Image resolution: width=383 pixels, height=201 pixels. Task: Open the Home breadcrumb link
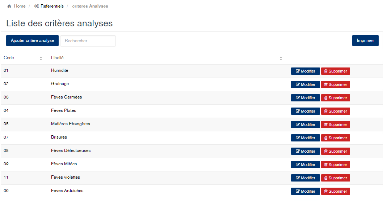[20, 6]
